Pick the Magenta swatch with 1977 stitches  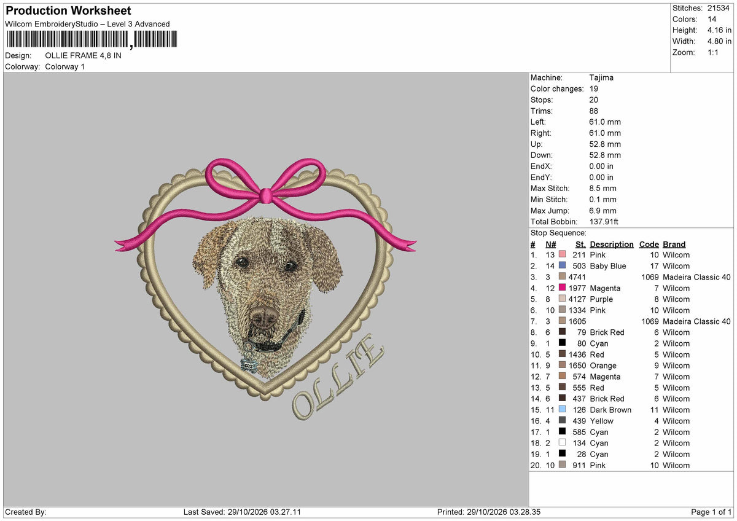[562, 288]
